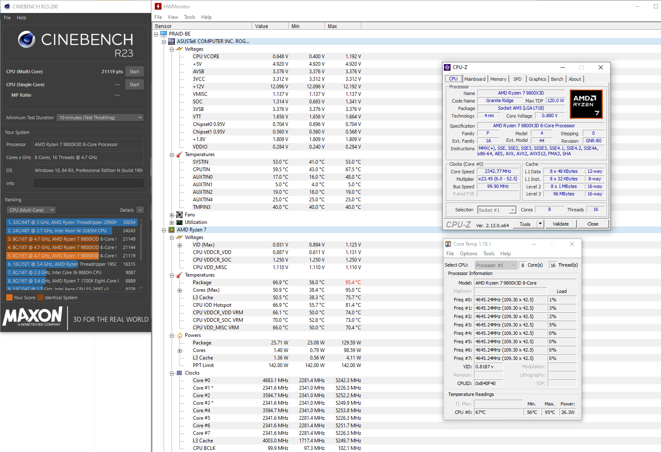Screen dimensions: 661x452
Task: Click the orange Your Score swatch
Action: (9, 298)
